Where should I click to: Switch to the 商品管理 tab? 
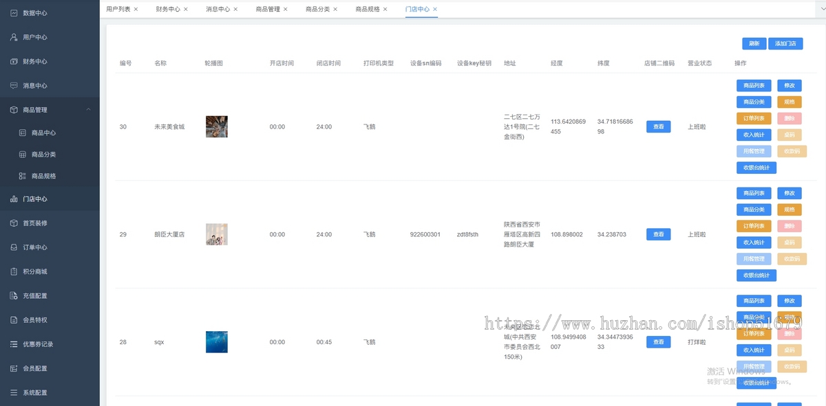(268, 9)
